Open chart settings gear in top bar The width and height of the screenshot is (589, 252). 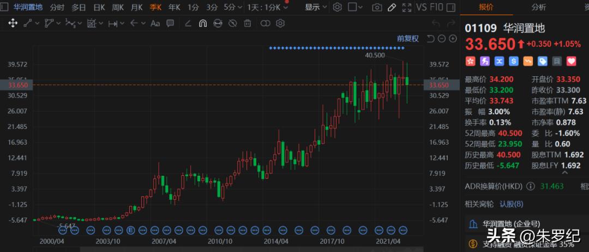(x=338, y=7)
